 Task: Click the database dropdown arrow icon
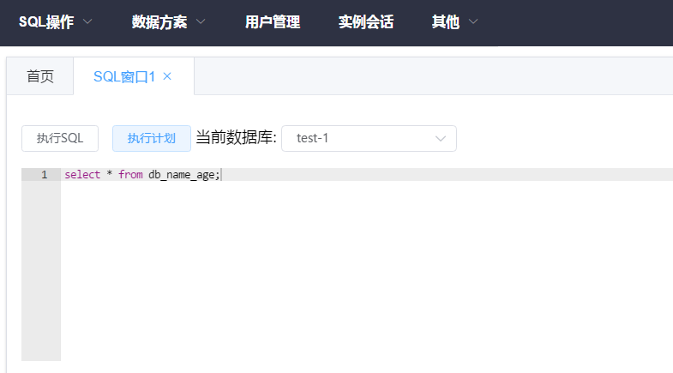click(441, 139)
